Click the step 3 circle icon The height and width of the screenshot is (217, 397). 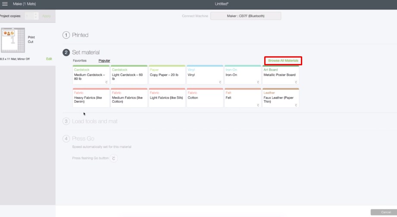click(66, 121)
